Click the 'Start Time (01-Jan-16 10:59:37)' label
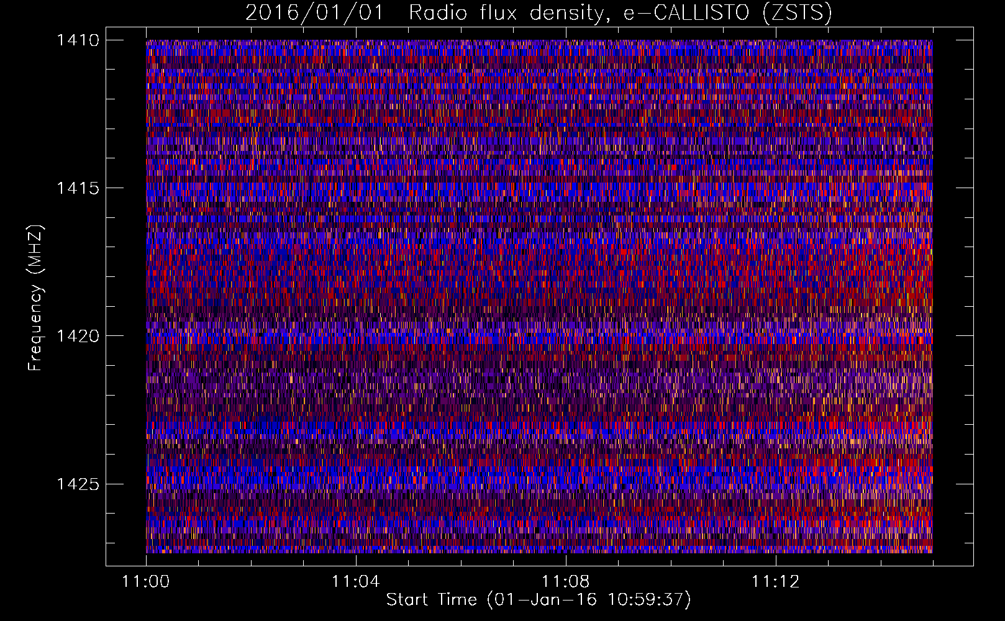This screenshot has height=621, width=1005. tap(539, 600)
